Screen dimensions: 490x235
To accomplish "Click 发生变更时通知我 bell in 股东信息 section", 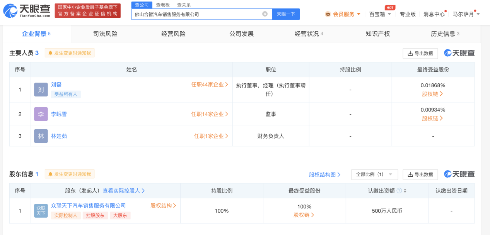I will click(x=70, y=174).
